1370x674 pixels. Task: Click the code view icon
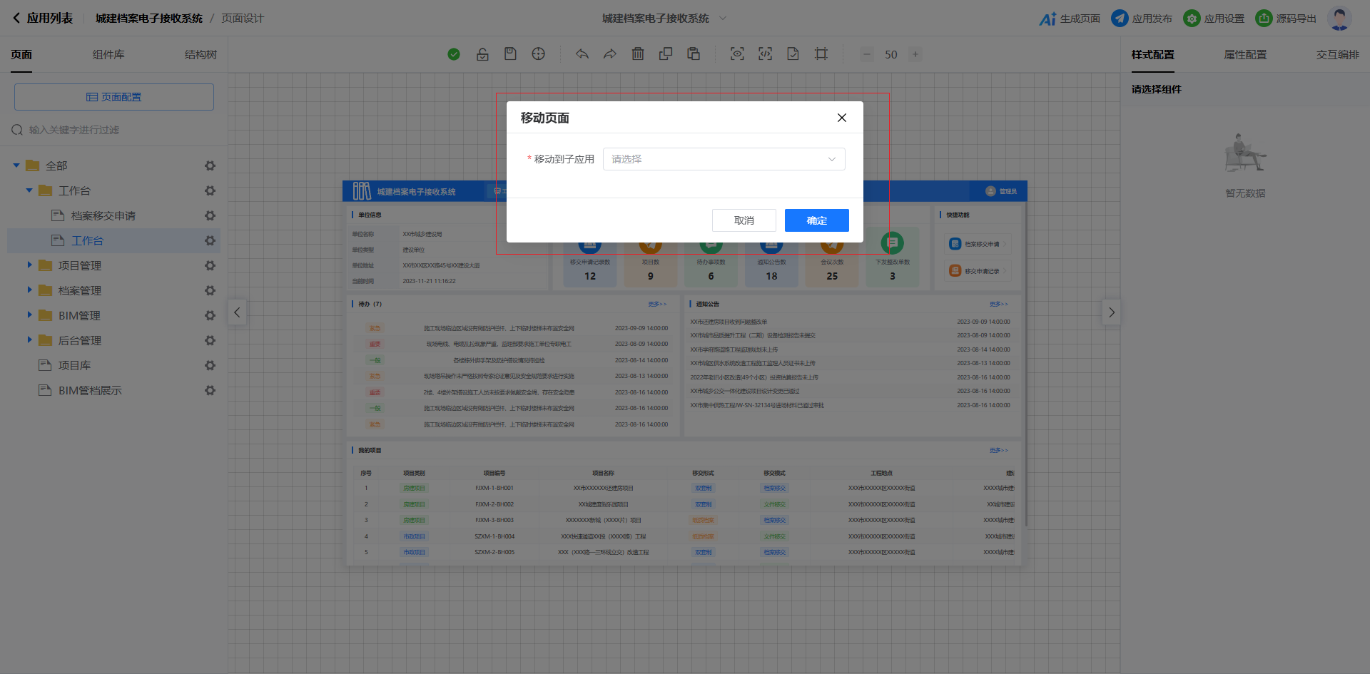pyautogui.click(x=765, y=54)
